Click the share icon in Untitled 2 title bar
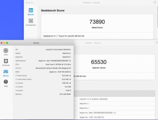 coord(155,3)
